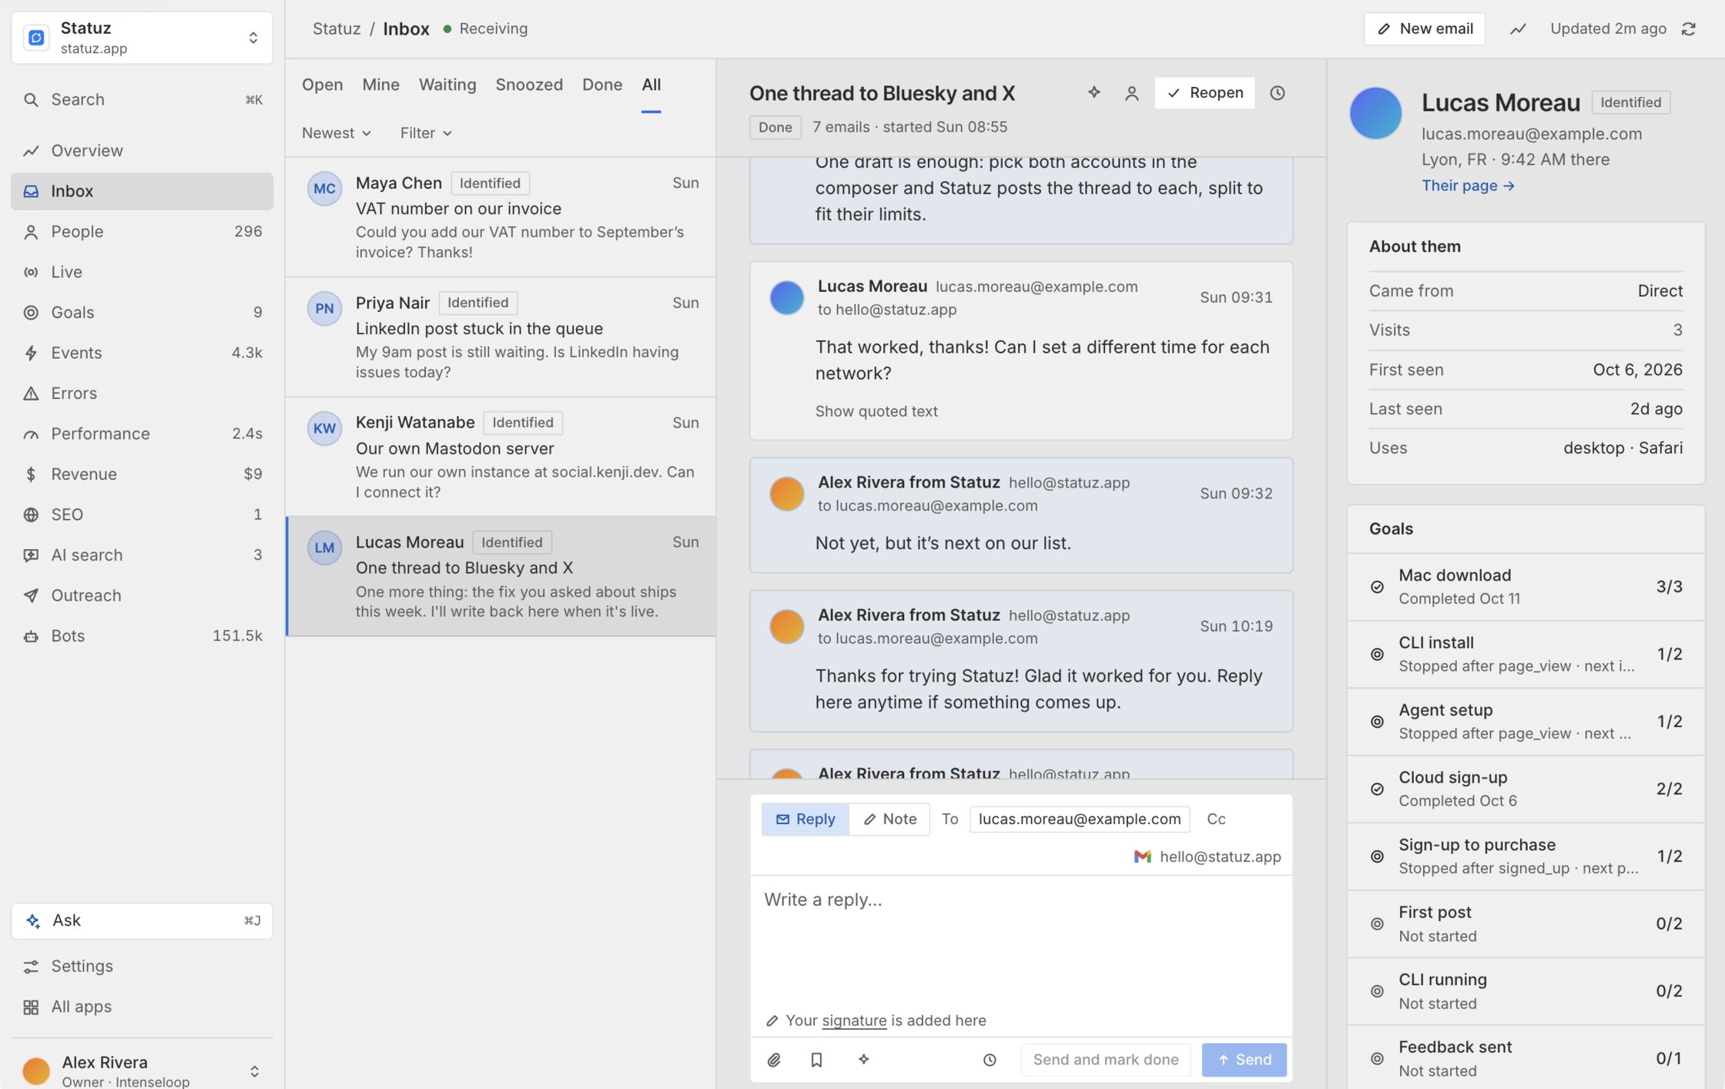Switch to the Waiting tab

447,85
